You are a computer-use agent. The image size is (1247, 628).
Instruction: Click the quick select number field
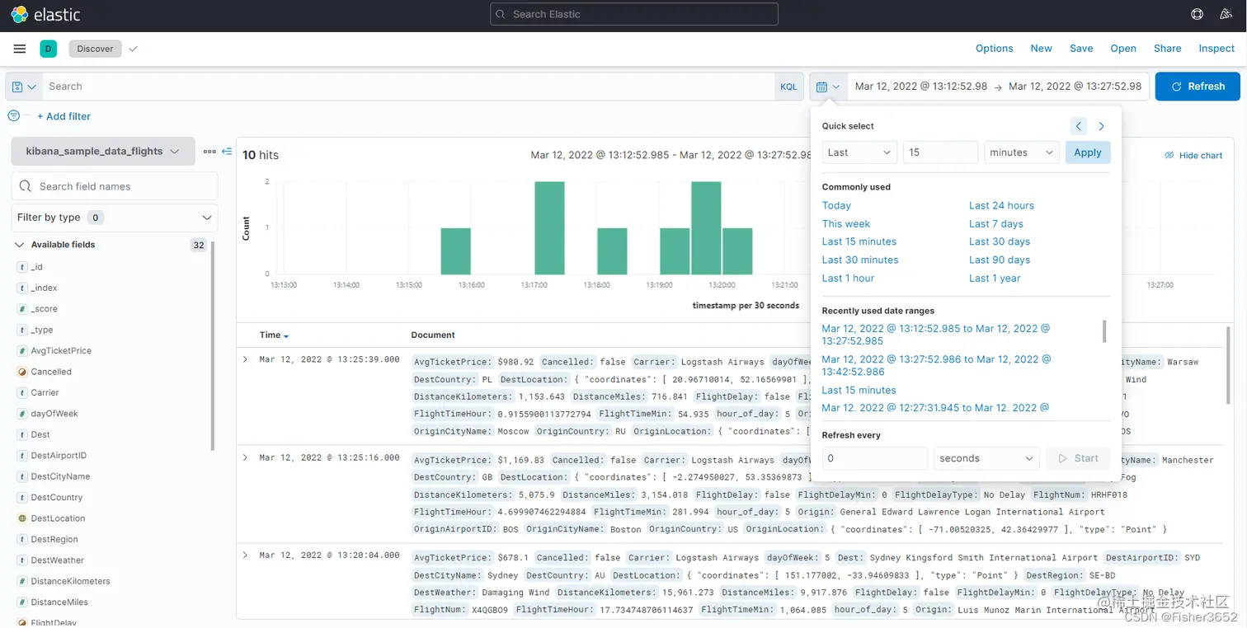(x=940, y=152)
